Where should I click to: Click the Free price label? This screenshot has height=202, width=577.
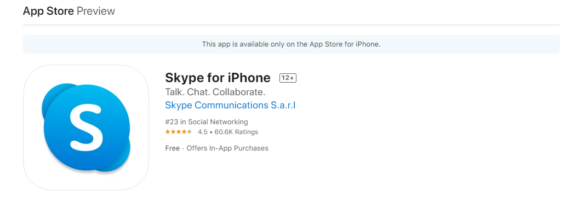pos(172,148)
